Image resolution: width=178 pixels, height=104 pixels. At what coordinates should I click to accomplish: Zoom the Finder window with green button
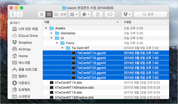pyautogui.click(x=22, y=8)
